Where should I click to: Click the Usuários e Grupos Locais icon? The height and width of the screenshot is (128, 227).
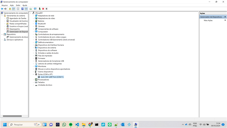click(x=8, y=26)
